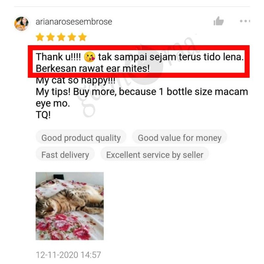
Task: Click the first rating star
Action: 40,37
